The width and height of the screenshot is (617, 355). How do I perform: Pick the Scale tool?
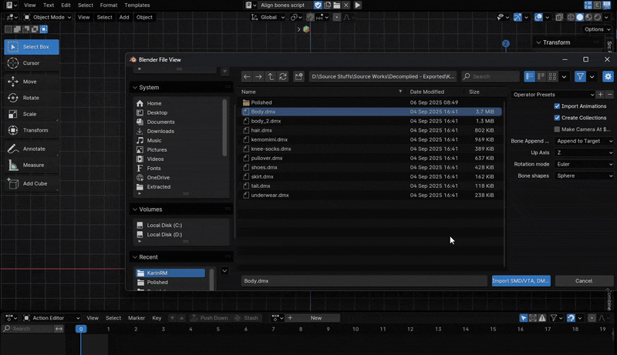pos(32,114)
